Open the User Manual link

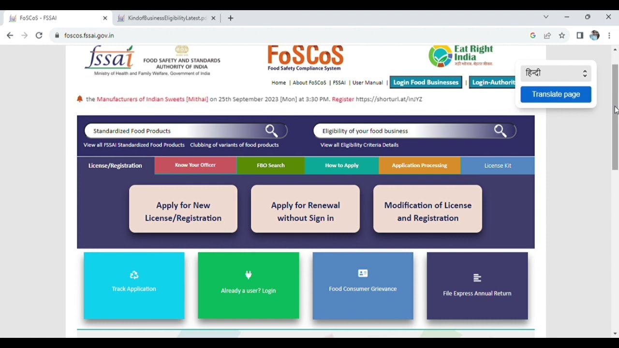(x=368, y=83)
